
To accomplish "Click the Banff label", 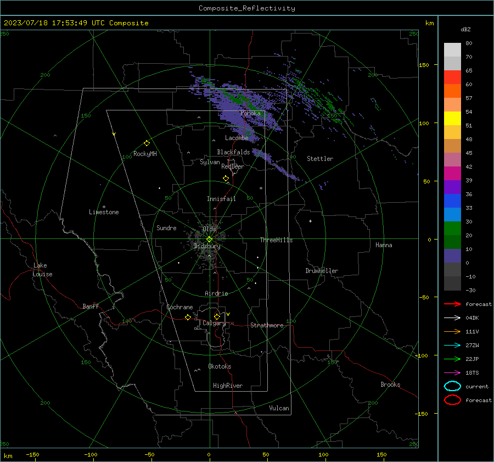I will 91,306.
